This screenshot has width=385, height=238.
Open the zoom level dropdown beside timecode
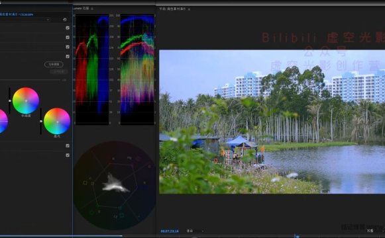[195, 231]
